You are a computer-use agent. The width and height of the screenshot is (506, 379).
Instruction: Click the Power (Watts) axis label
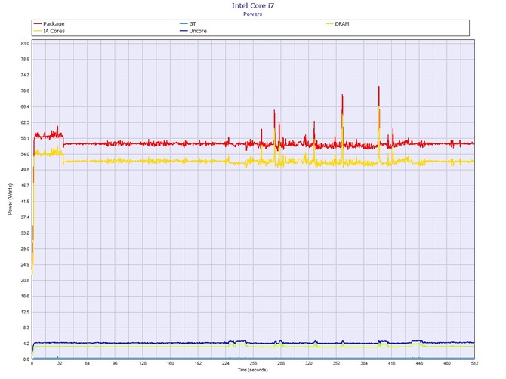point(11,199)
